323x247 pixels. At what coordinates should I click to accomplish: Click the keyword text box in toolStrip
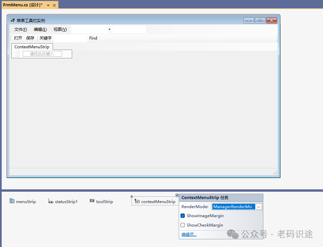click(x=70, y=38)
